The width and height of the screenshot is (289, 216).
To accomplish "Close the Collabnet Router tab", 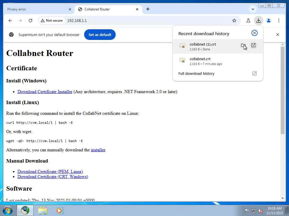I will coord(137,9).
